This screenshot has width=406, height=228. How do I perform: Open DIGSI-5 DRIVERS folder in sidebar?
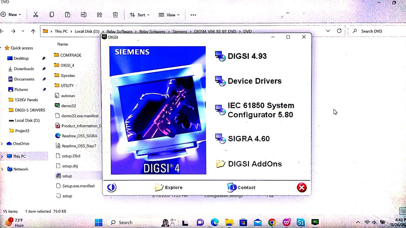[27, 110]
